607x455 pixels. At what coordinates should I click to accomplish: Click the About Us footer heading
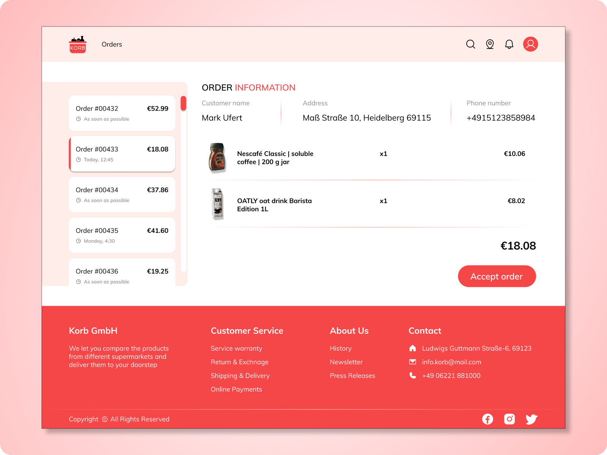point(349,331)
